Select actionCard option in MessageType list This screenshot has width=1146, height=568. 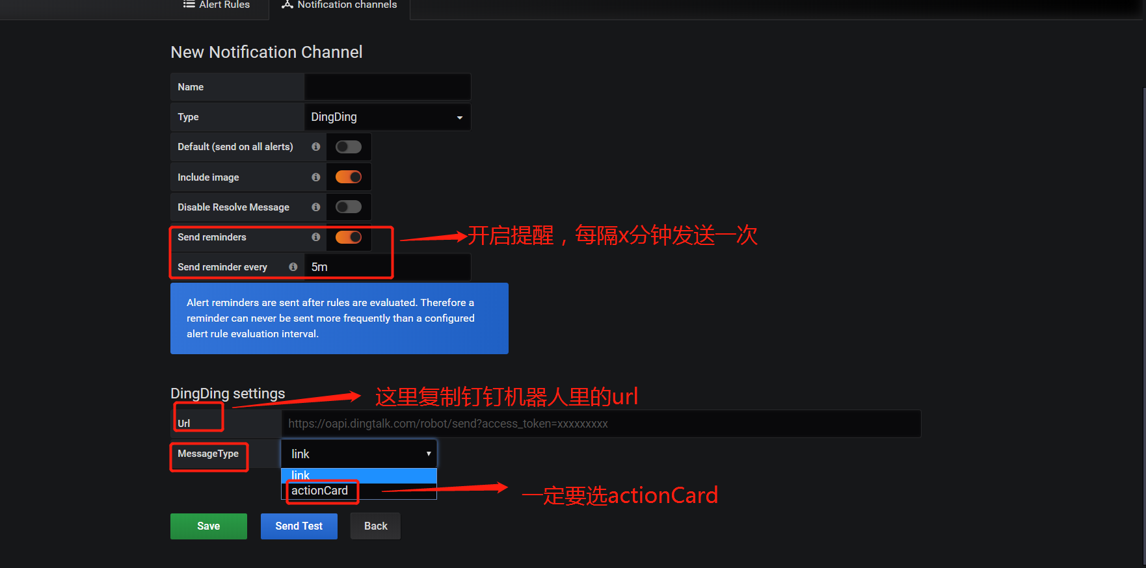coord(359,491)
